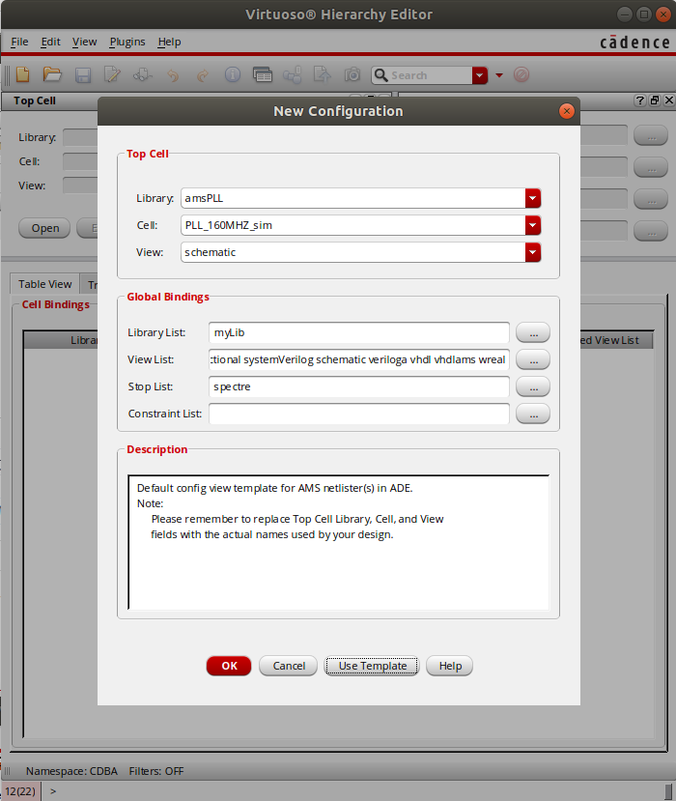Click the Cell field showing PLL_160MHZ_sim
Screen dimensions: 676x801
[x=352, y=225]
